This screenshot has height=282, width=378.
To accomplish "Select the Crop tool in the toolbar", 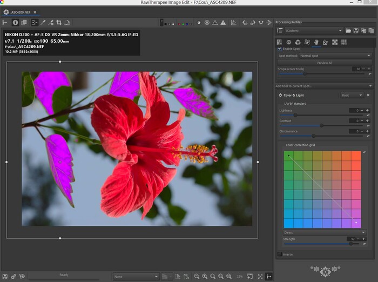I will [59, 23].
